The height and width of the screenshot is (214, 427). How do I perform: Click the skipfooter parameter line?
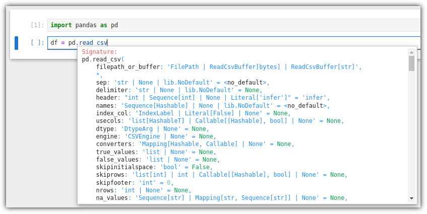135,182
